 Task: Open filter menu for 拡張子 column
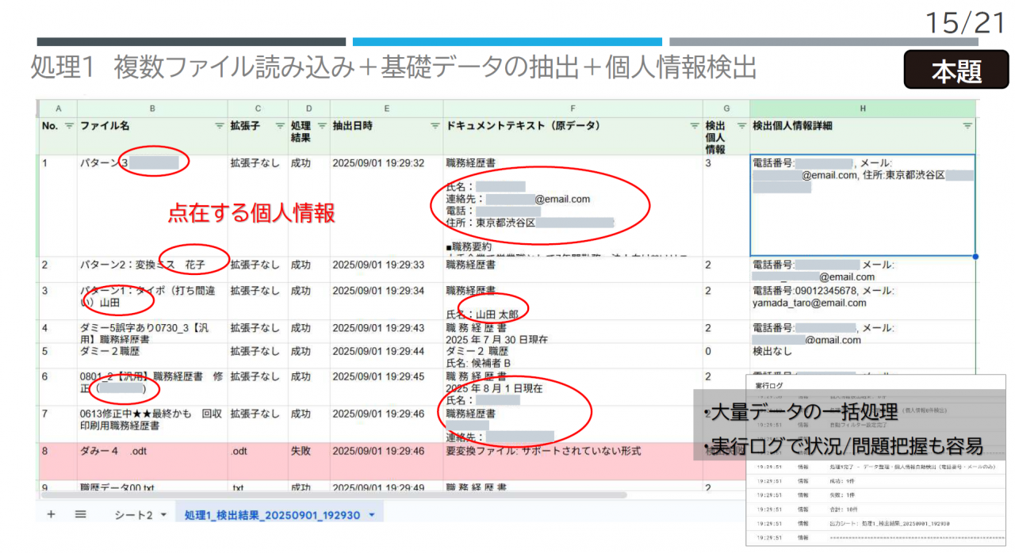pos(279,126)
